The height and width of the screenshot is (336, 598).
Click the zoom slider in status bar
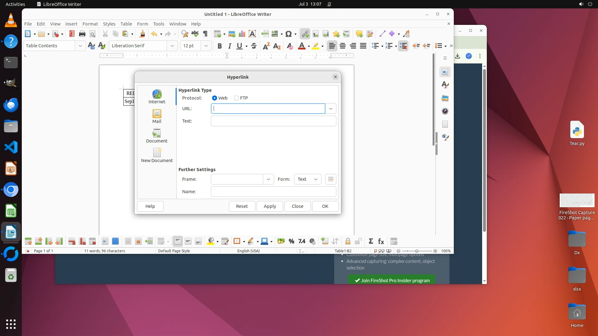(417, 251)
